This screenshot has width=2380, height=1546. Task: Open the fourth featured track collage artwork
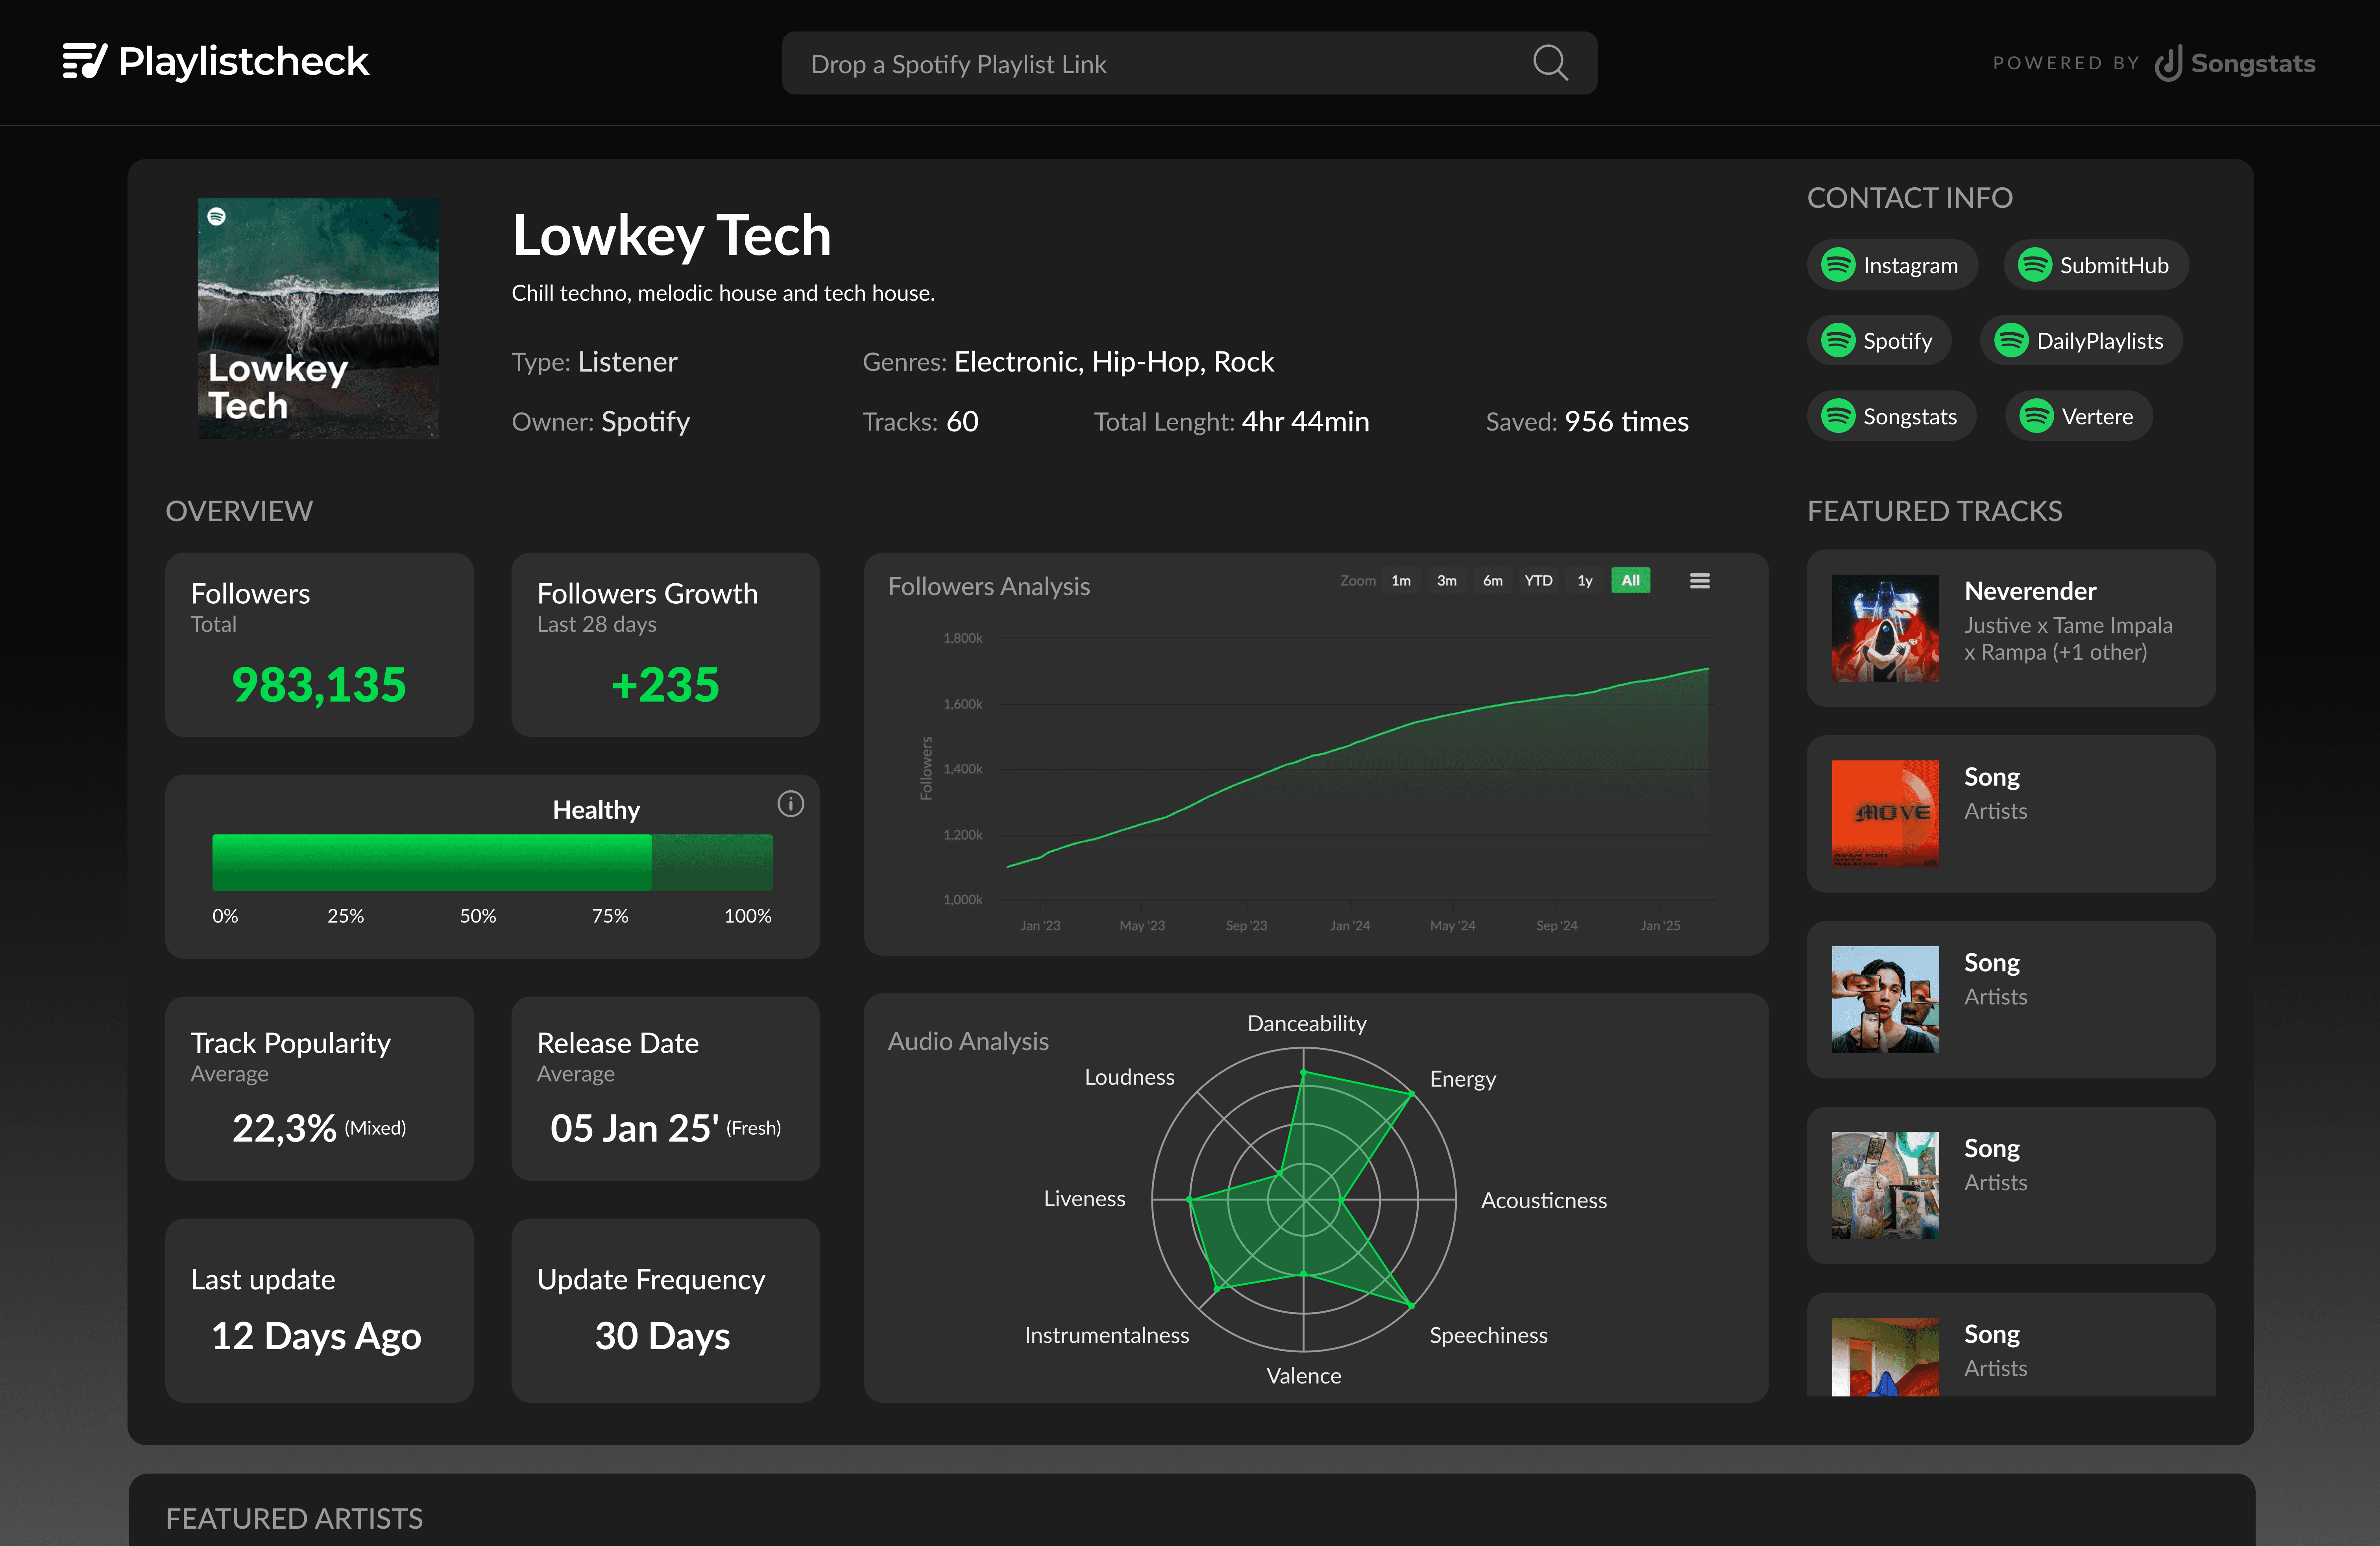(1885, 1186)
